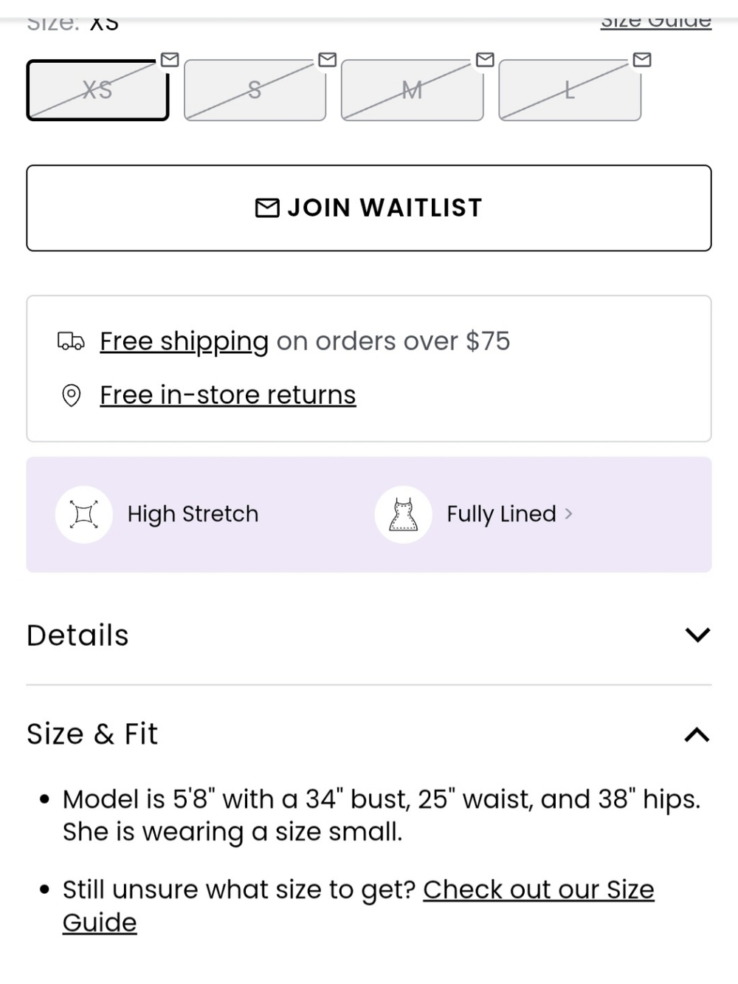738x984 pixels.
Task: Click the location pin returns icon
Action: 71,395
